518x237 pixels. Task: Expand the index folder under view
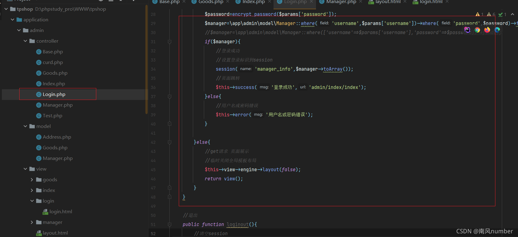tap(32, 190)
